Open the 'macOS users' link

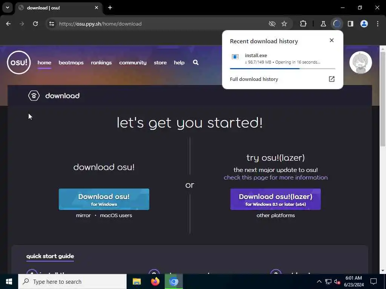[116, 216]
